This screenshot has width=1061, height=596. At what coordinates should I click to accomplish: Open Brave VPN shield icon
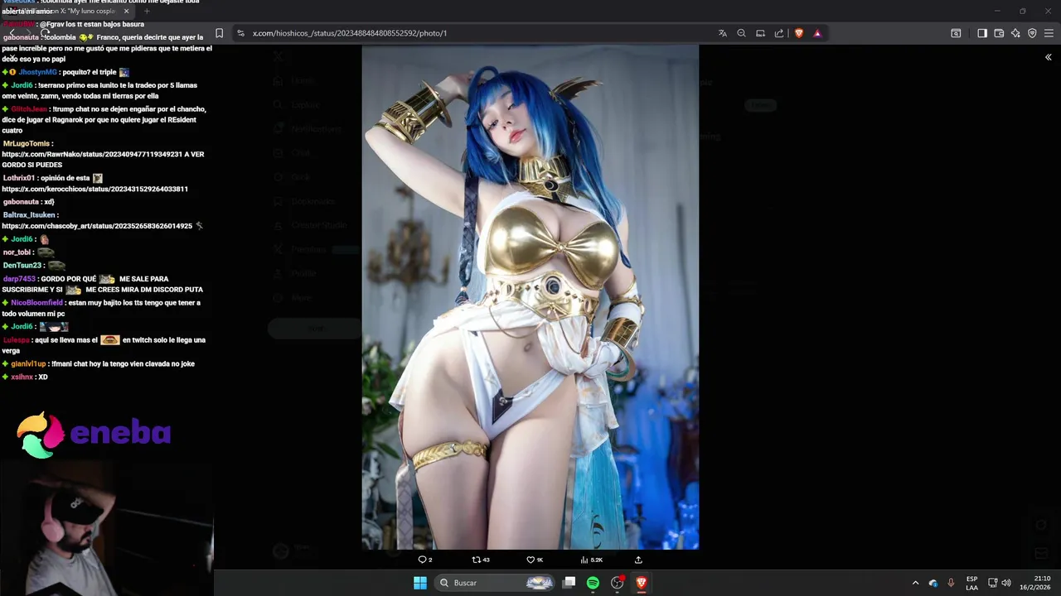click(x=1032, y=33)
